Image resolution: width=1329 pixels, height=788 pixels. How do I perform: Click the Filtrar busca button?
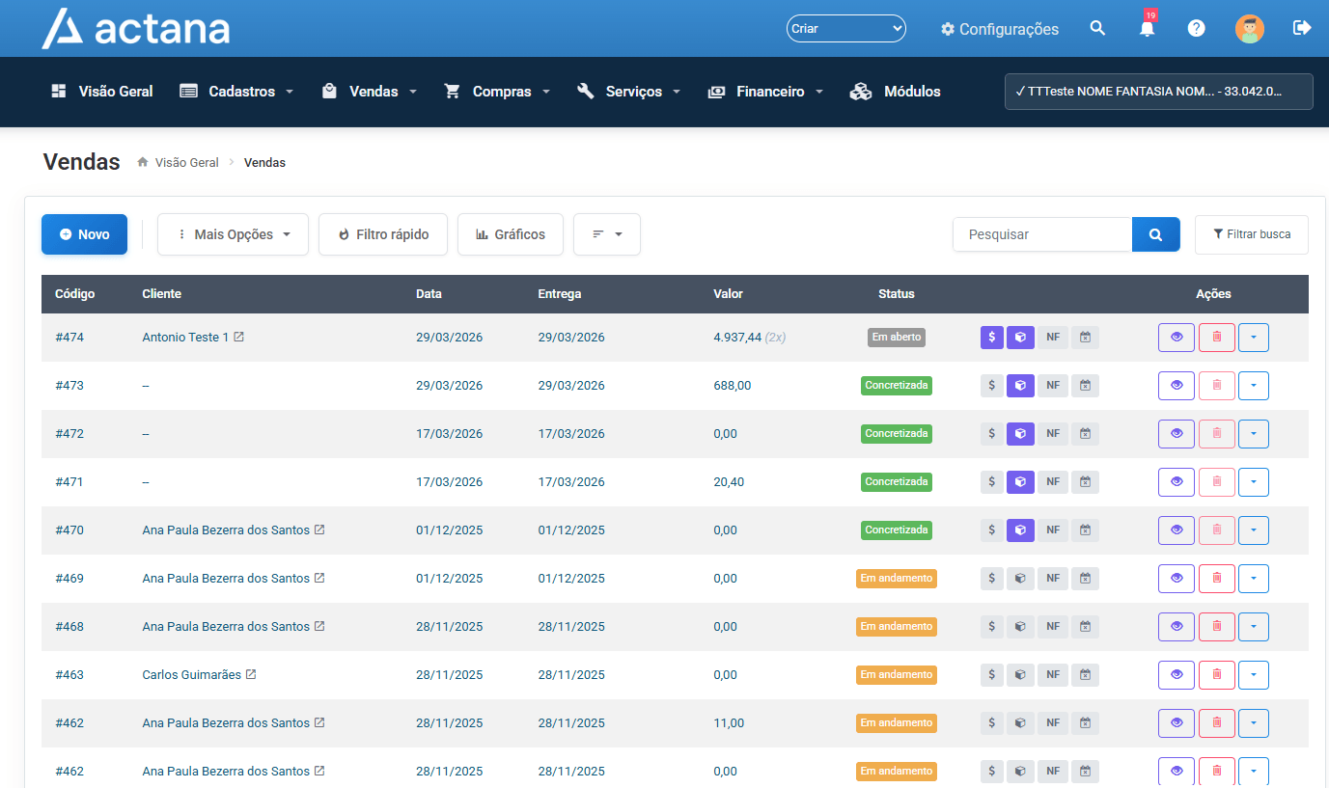coord(1252,234)
